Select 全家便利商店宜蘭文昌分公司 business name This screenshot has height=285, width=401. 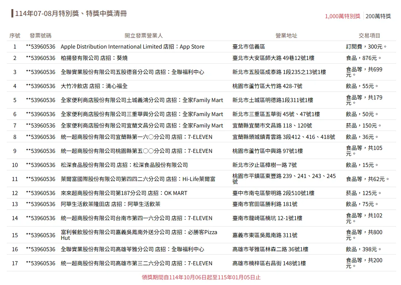coord(142,126)
